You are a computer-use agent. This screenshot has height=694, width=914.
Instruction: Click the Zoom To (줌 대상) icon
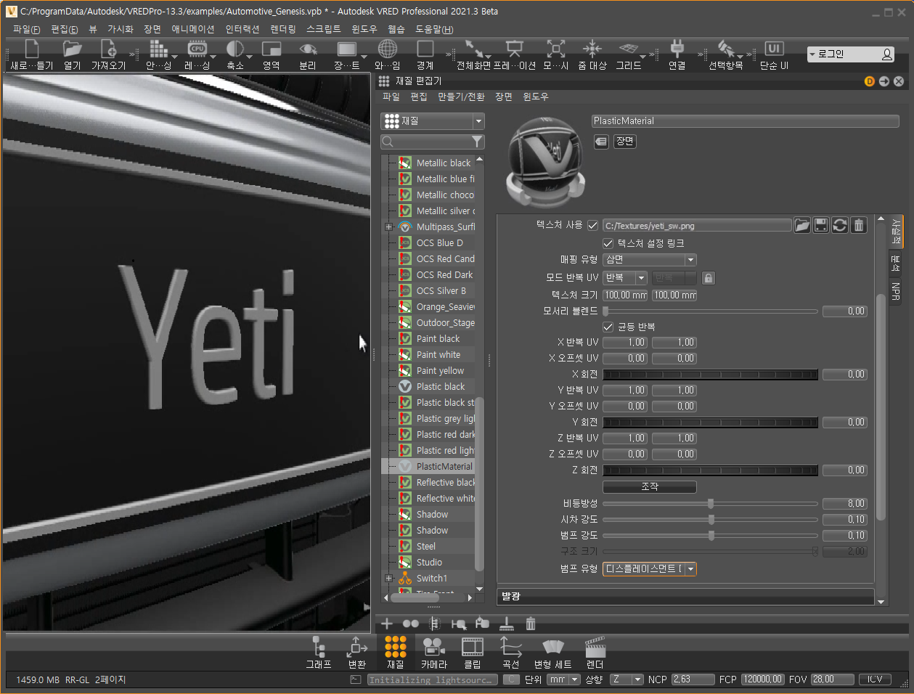click(592, 49)
